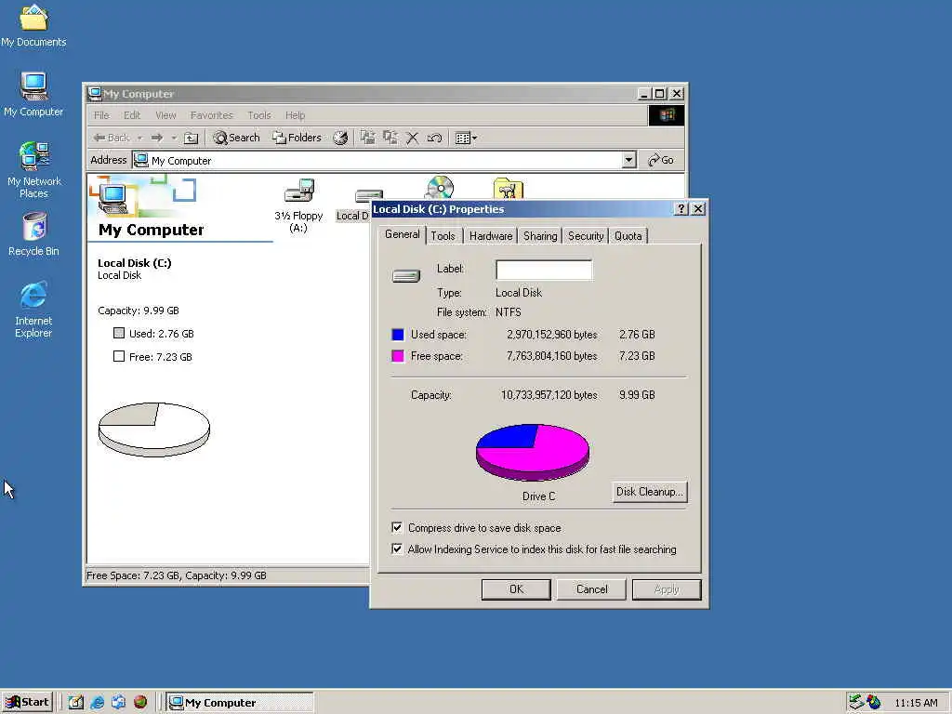Click the 11:15 AM taskbar clock
Screen dimensions: 952x714
point(916,703)
